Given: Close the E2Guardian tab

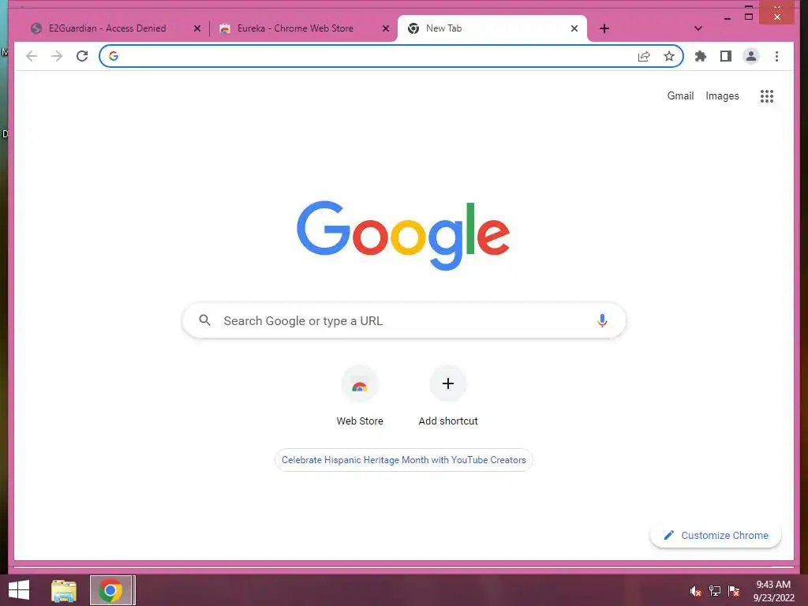Looking at the screenshot, I should [196, 28].
